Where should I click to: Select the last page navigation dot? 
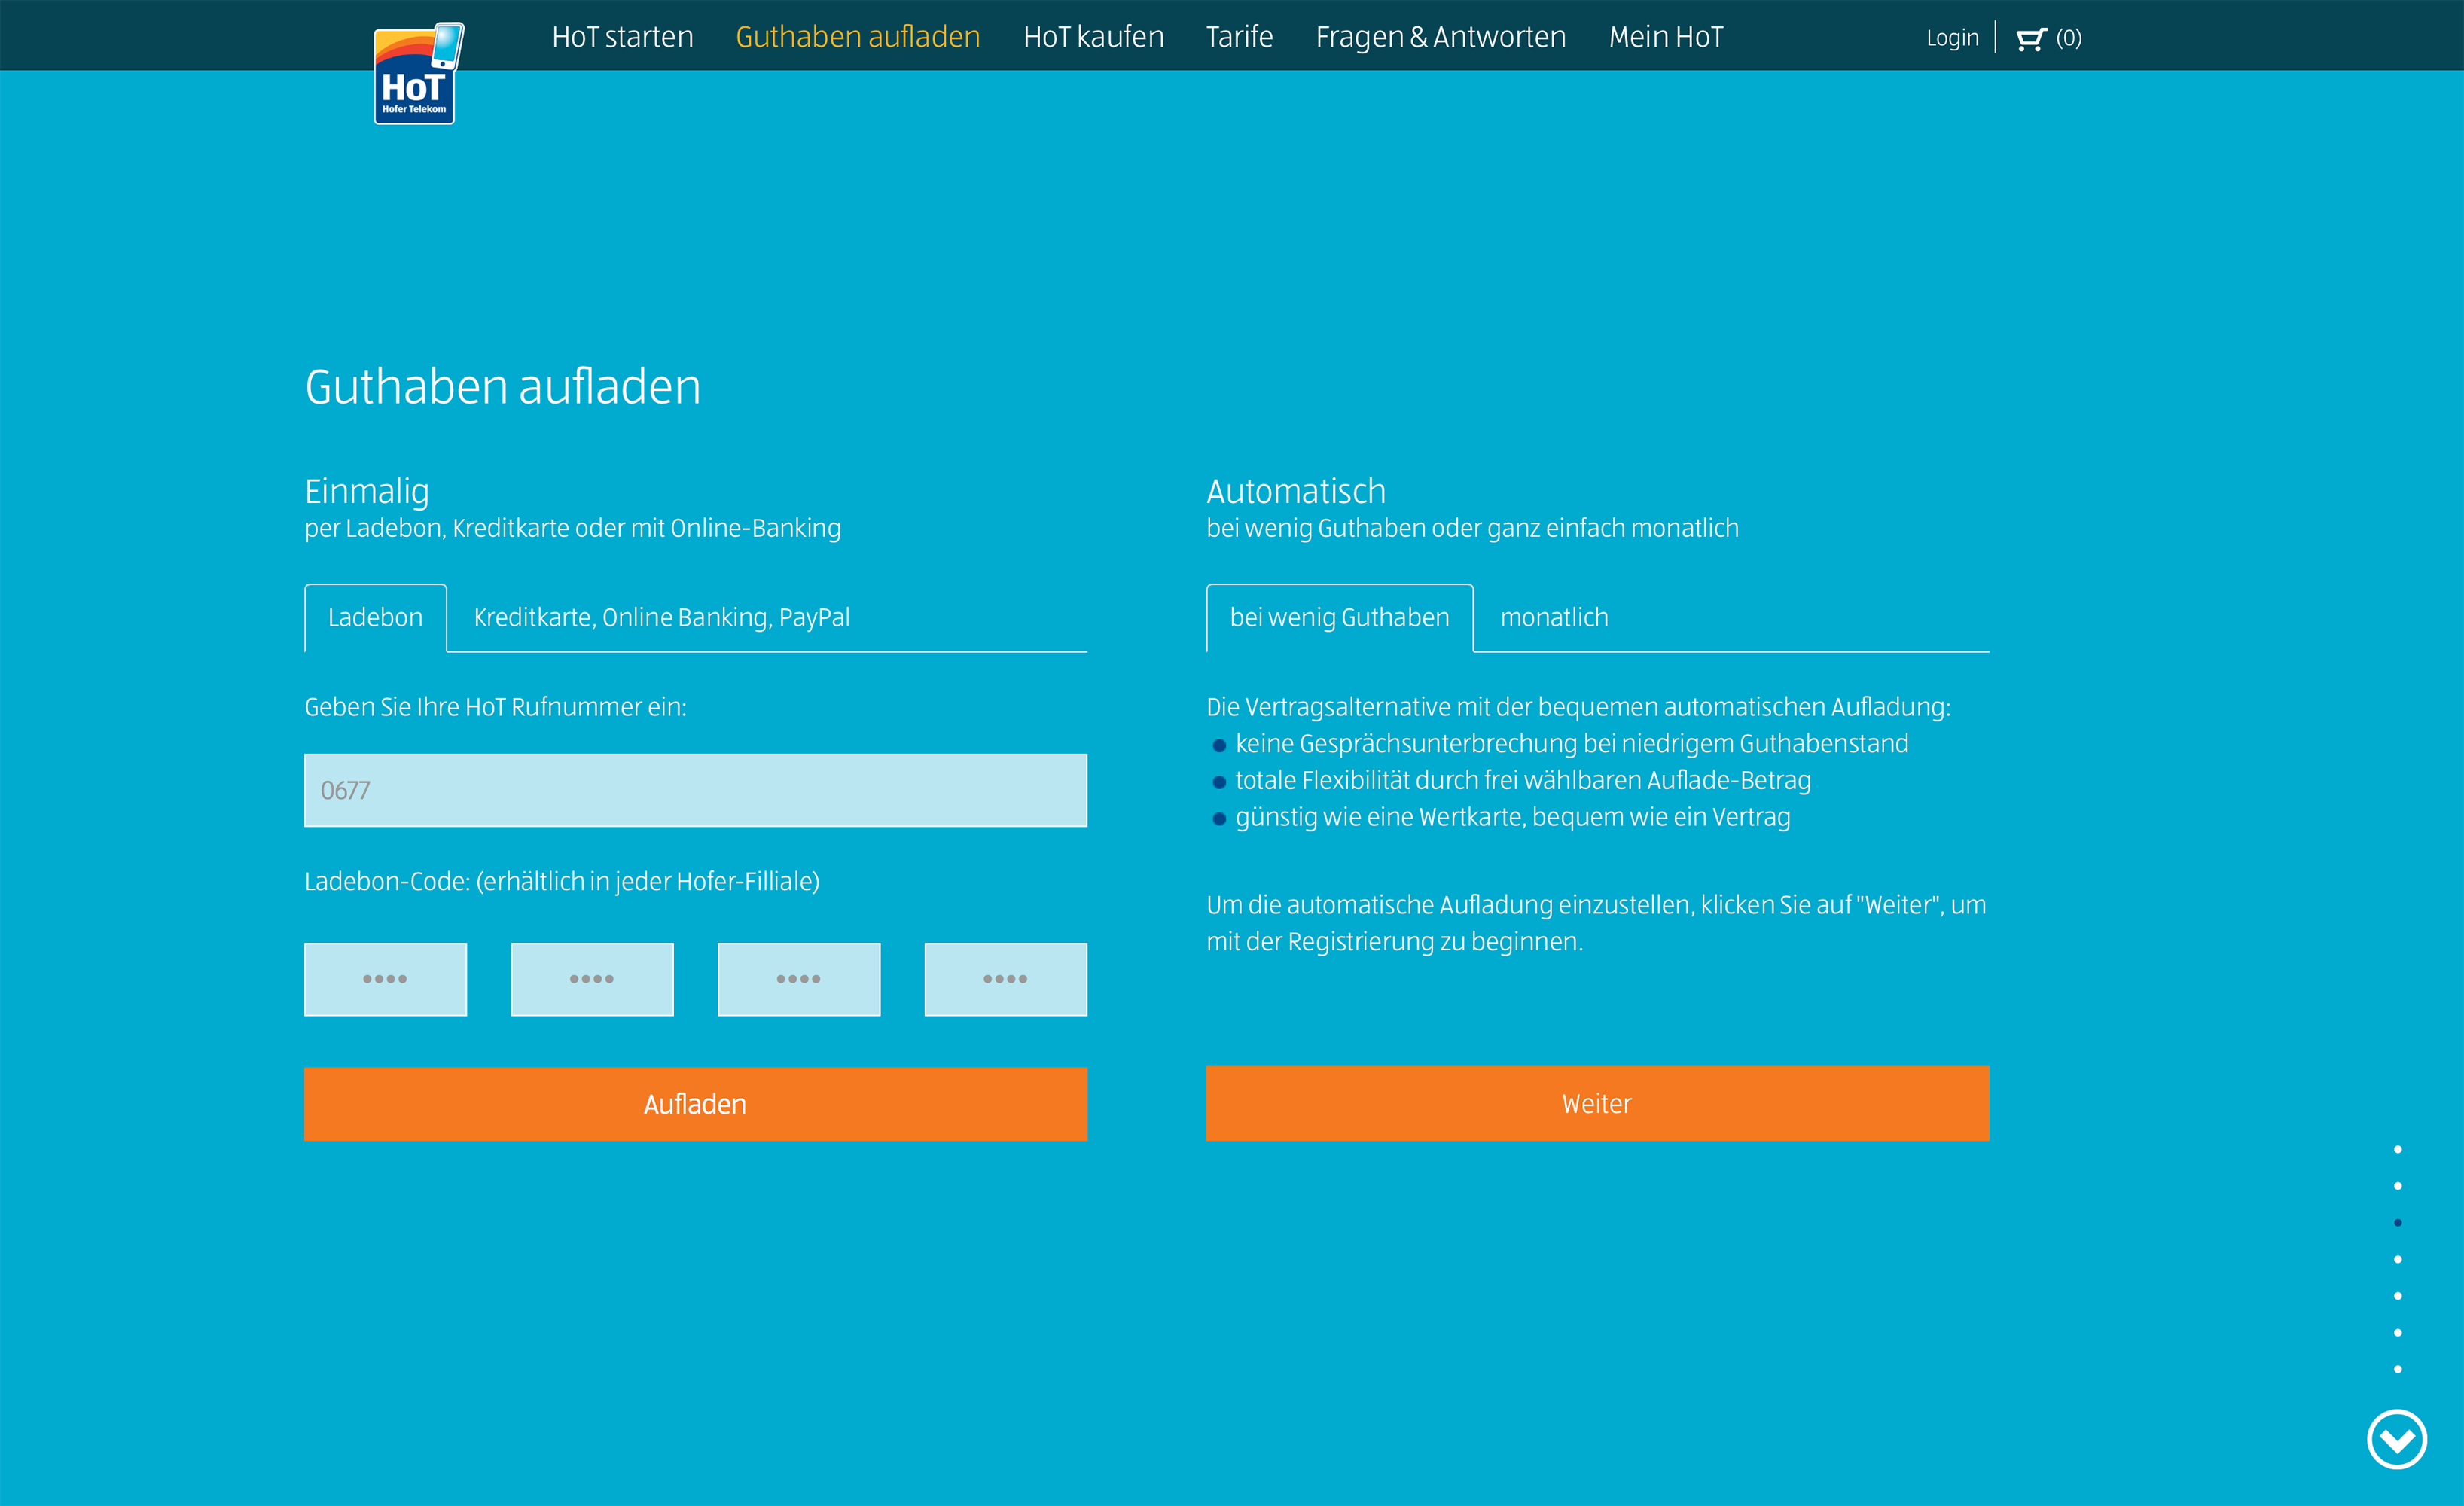(x=2397, y=1369)
